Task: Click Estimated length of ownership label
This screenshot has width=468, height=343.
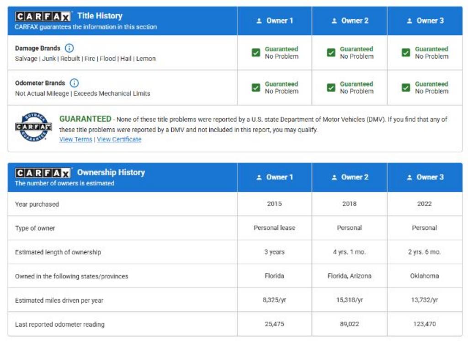Action: [58, 252]
